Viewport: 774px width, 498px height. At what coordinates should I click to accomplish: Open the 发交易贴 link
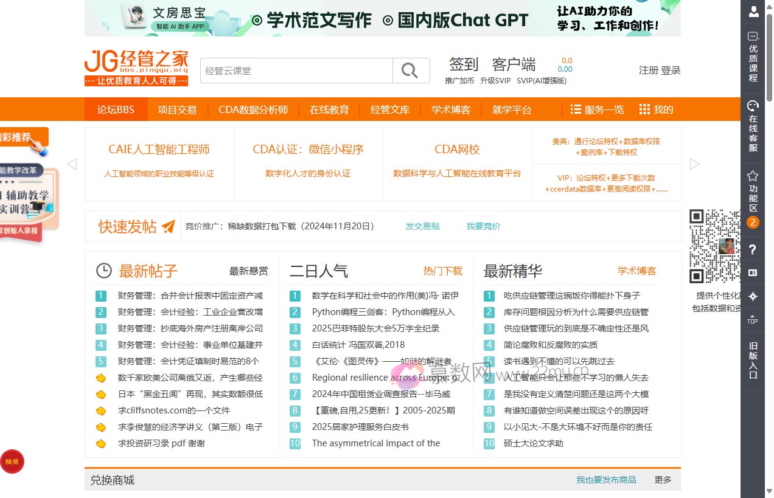click(x=422, y=225)
